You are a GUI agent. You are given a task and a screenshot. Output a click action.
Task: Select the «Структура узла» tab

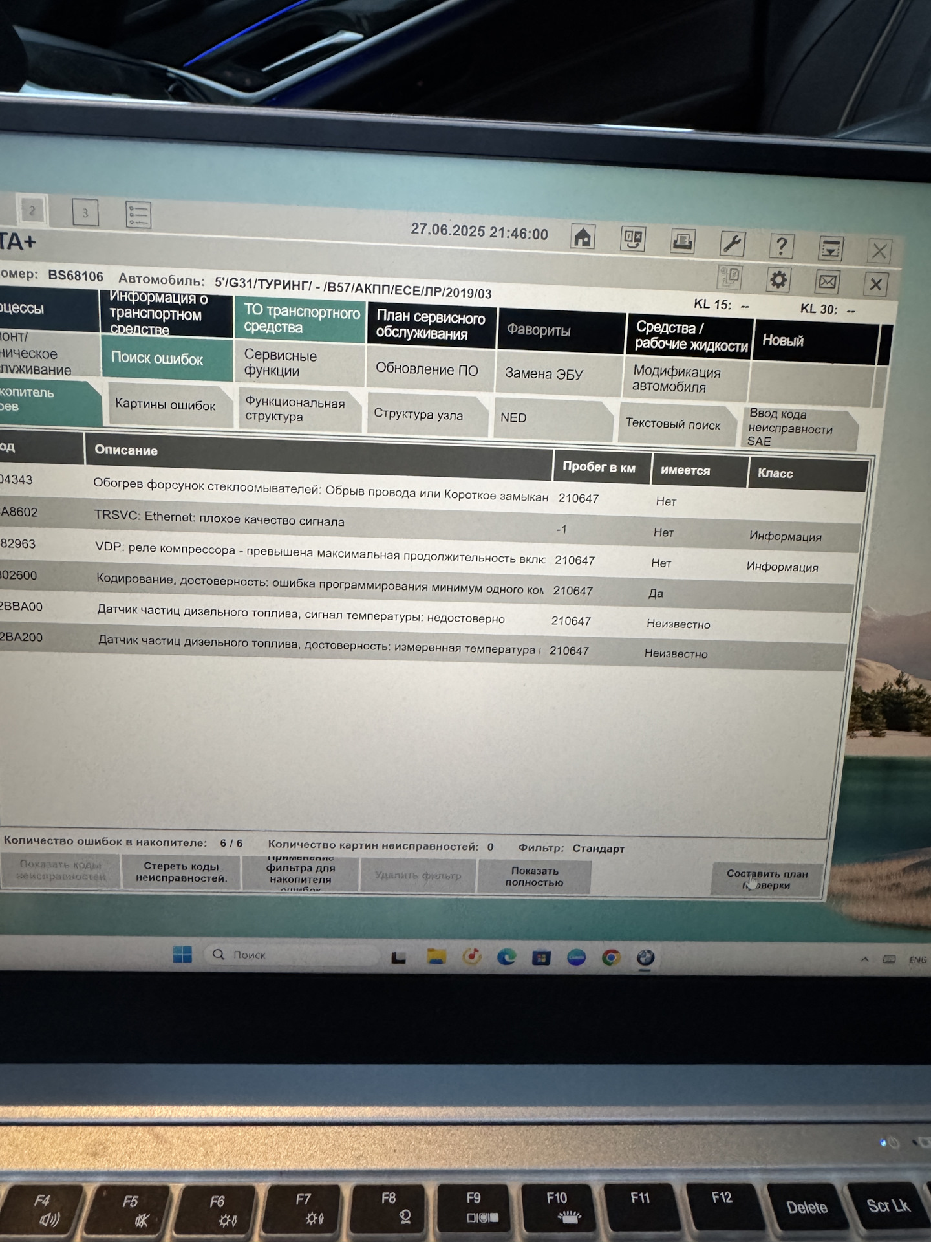point(418,415)
